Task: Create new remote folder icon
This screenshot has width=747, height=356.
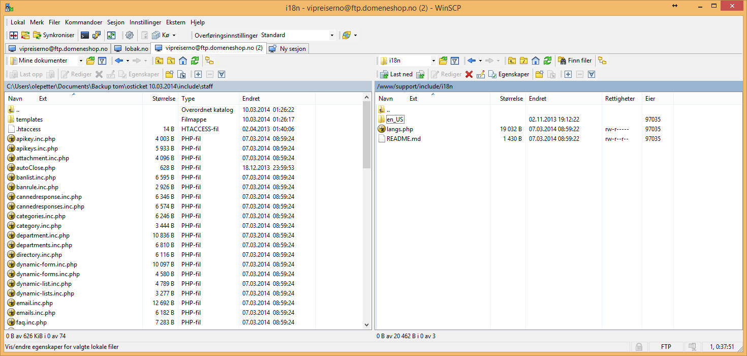Action: coord(540,74)
